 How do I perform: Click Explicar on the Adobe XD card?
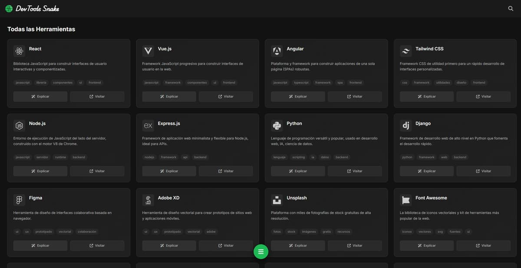point(169,245)
